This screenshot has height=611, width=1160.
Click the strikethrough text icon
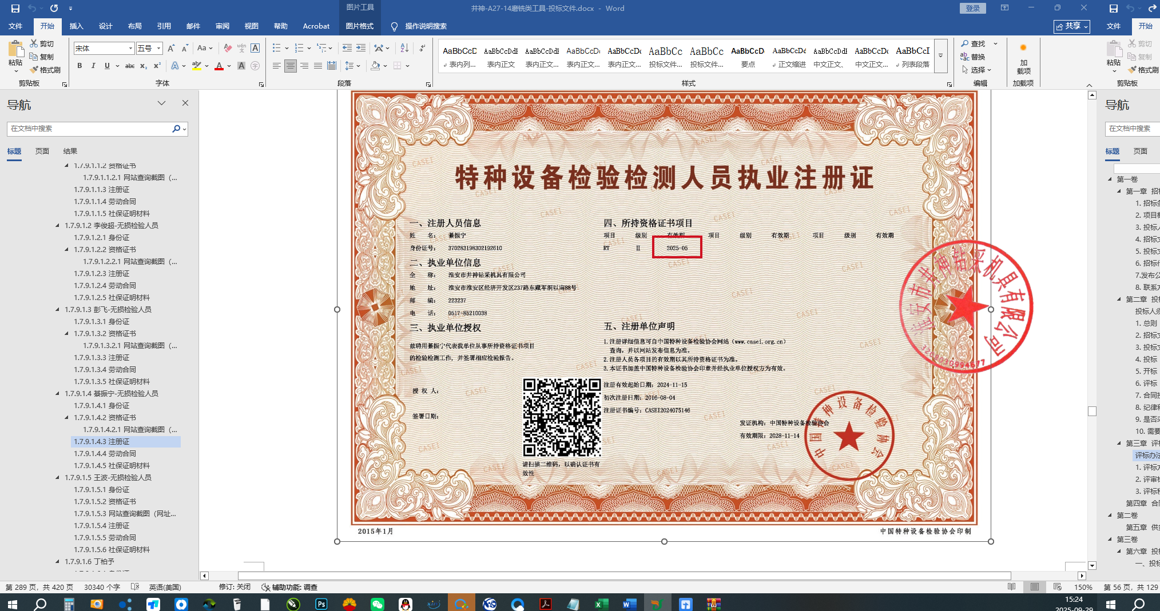[x=130, y=66]
